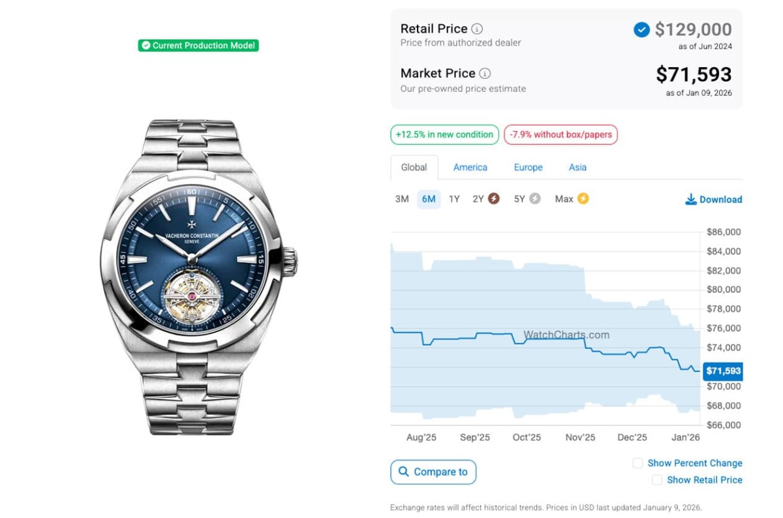Open the Europe region tab
Screen dimensions: 783x518
click(x=528, y=167)
